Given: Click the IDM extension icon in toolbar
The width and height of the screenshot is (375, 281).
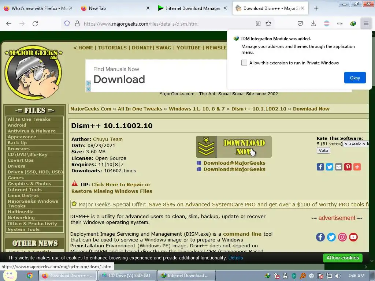Looking at the screenshot, I should (353, 23).
